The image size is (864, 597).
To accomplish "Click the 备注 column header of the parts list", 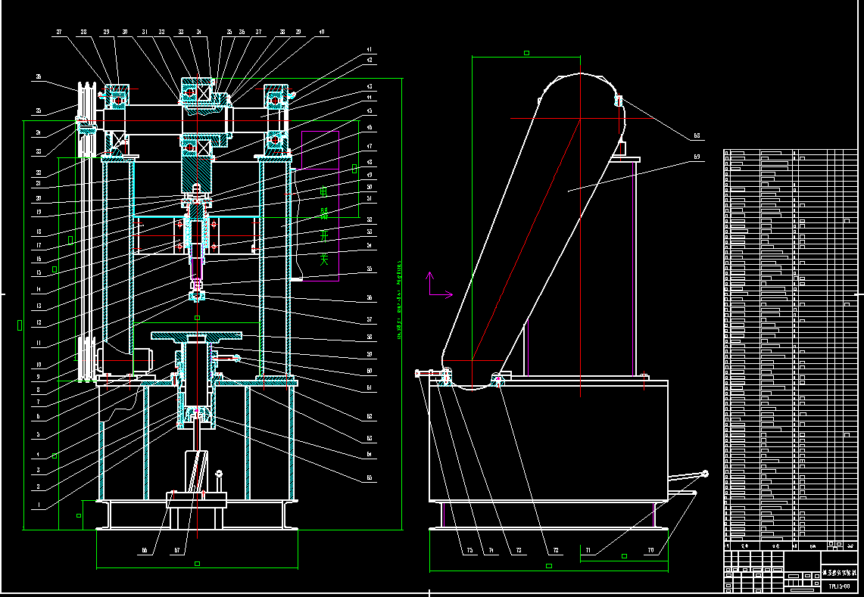I will tap(851, 546).
